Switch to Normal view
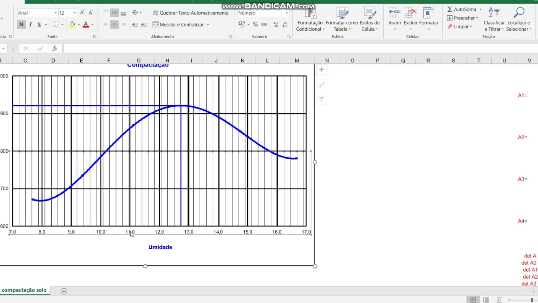The image size is (538, 303). click(x=473, y=300)
